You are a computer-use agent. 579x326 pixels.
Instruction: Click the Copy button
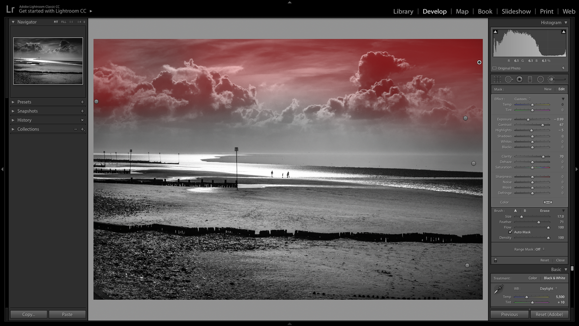(28, 314)
